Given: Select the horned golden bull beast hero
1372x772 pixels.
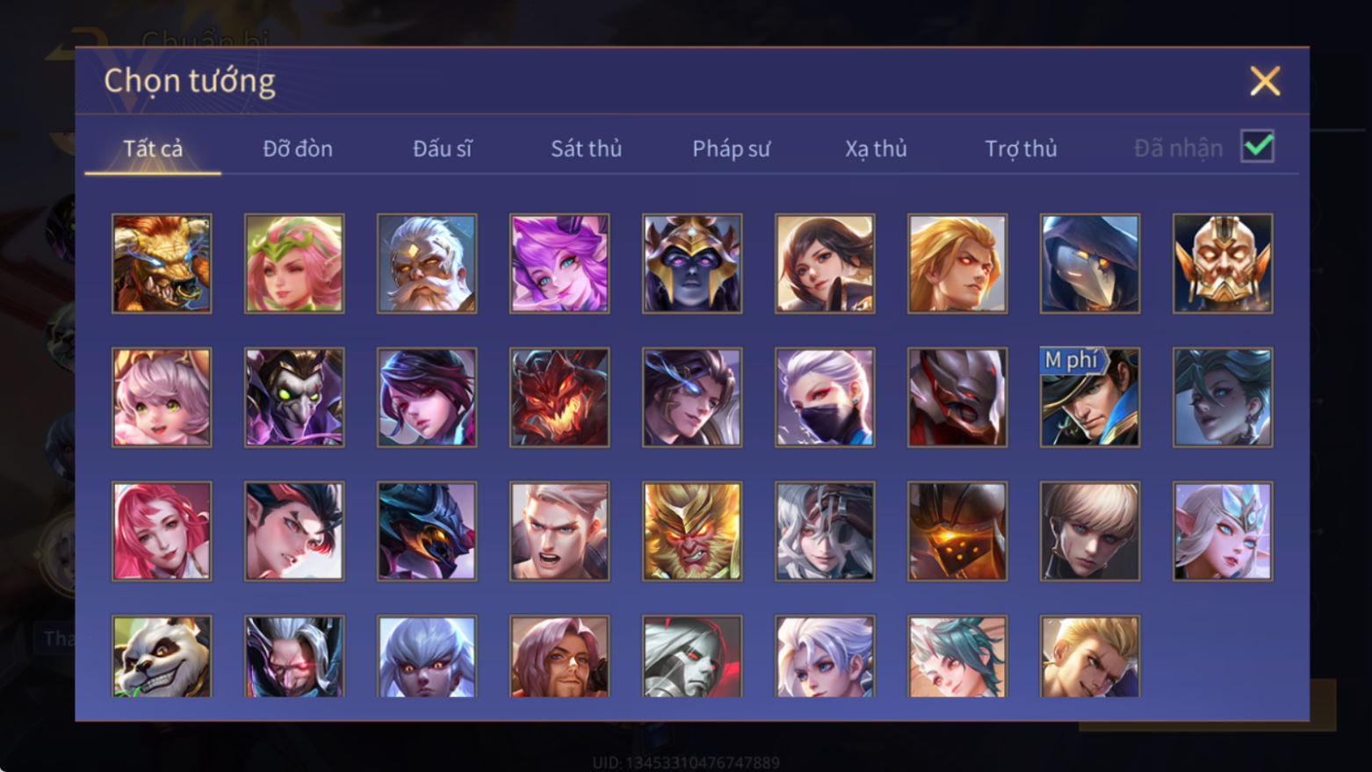Looking at the screenshot, I should [162, 264].
